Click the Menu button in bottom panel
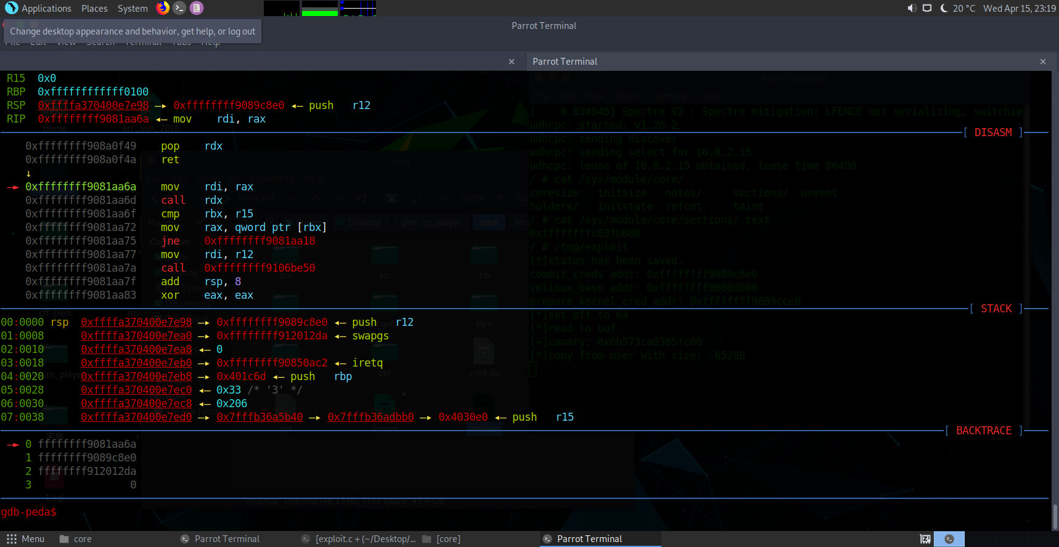The width and height of the screenshot is (1059, 547). pyautogui.click(x=25, y=539)
